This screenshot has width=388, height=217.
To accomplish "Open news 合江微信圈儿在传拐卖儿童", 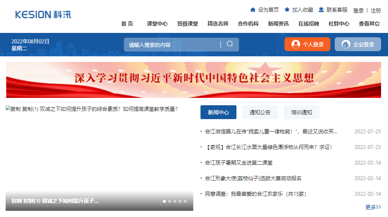I will coord(271,132).
